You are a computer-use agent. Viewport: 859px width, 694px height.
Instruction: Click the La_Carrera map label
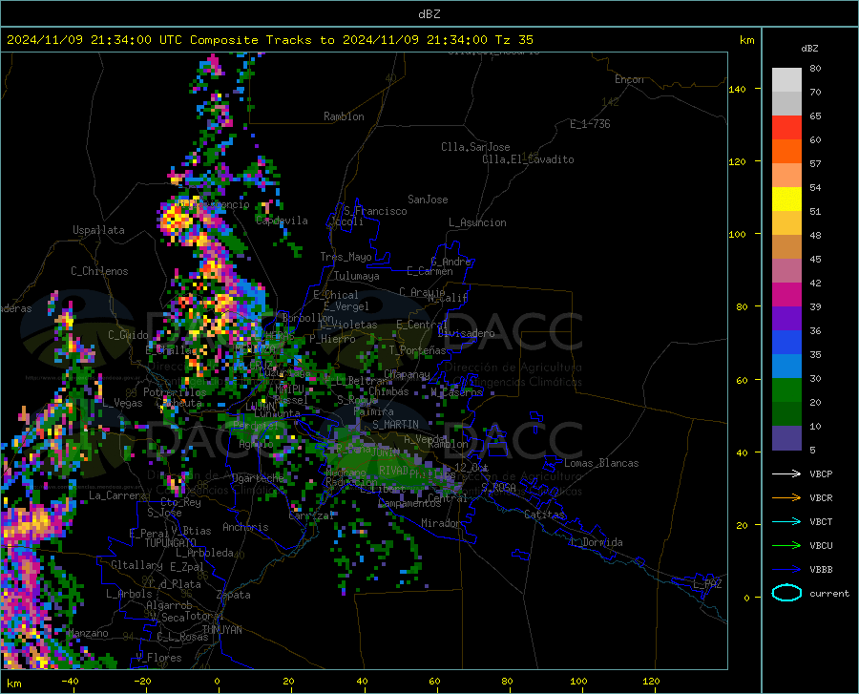point(117,495)
